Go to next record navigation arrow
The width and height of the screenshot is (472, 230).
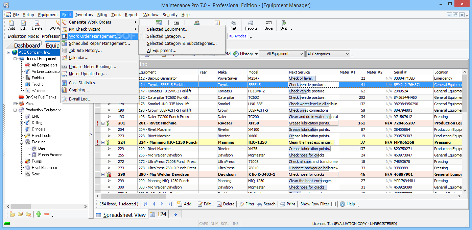pyautogui.click(x=162, y=204)
